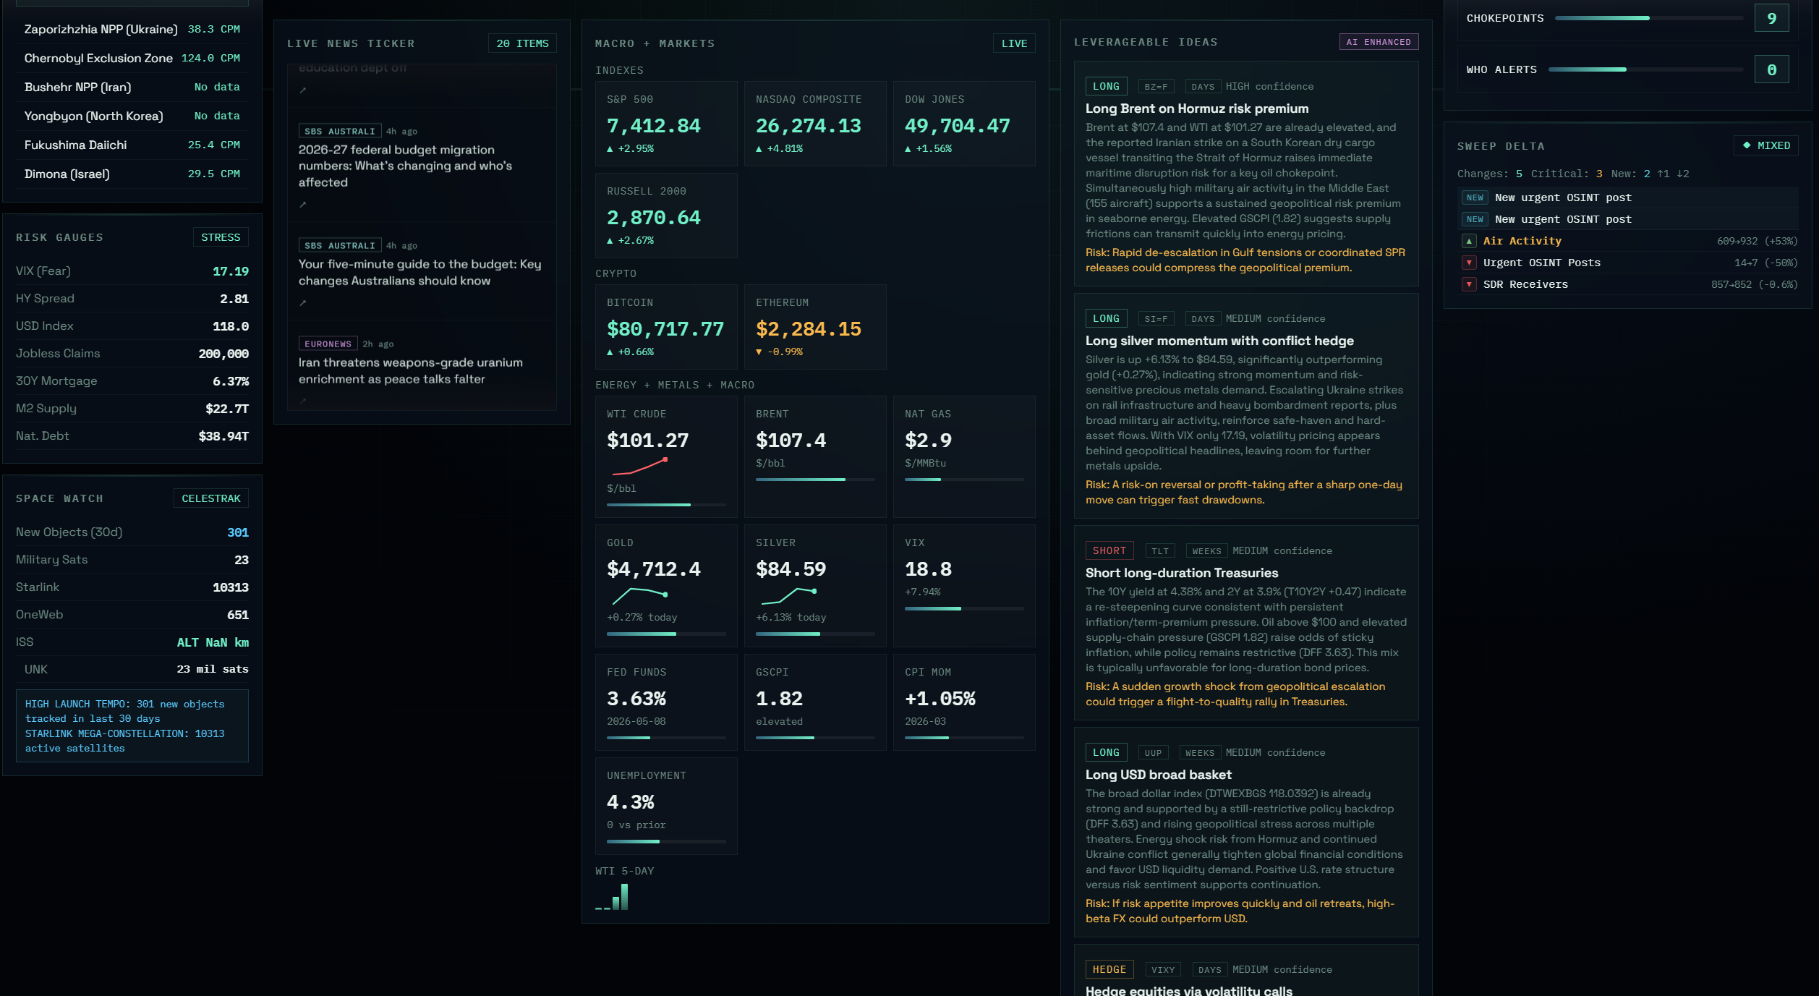Select the Unemployment 4.3% card
1819x996 pixels.
tap(666, 806)
